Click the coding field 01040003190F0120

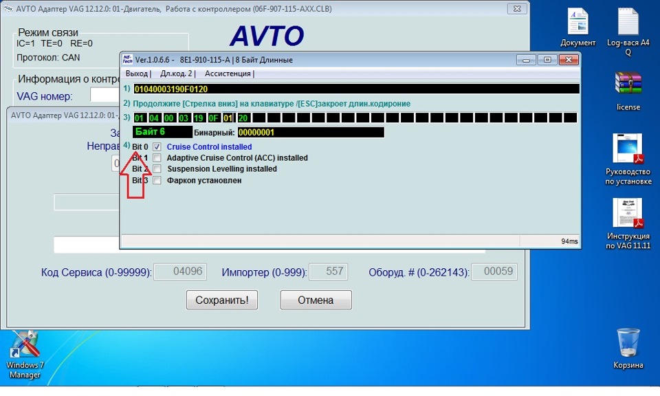[x=356, y=89]
